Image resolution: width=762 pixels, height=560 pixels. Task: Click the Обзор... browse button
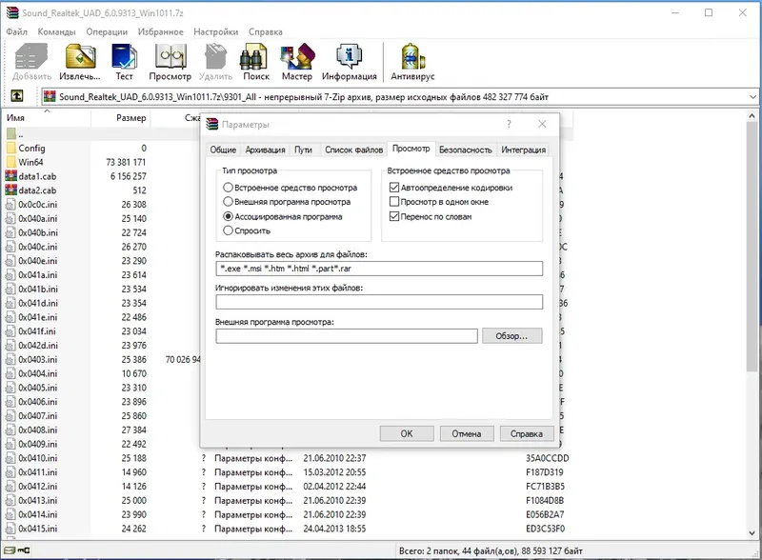click(x=511, y=336)
